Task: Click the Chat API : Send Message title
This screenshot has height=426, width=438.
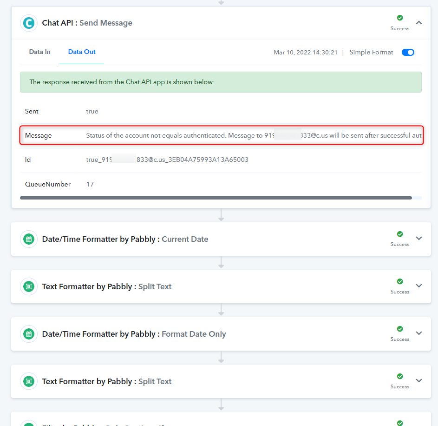Action: point(87,23)
